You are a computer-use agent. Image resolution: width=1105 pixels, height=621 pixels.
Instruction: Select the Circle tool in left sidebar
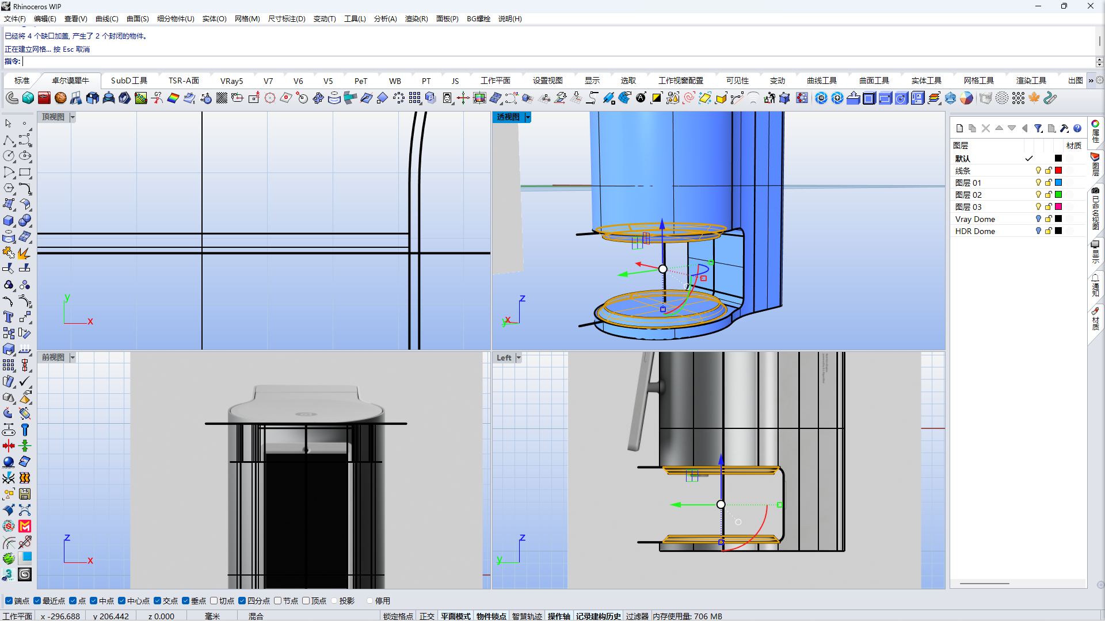click(x=9, y=156)
